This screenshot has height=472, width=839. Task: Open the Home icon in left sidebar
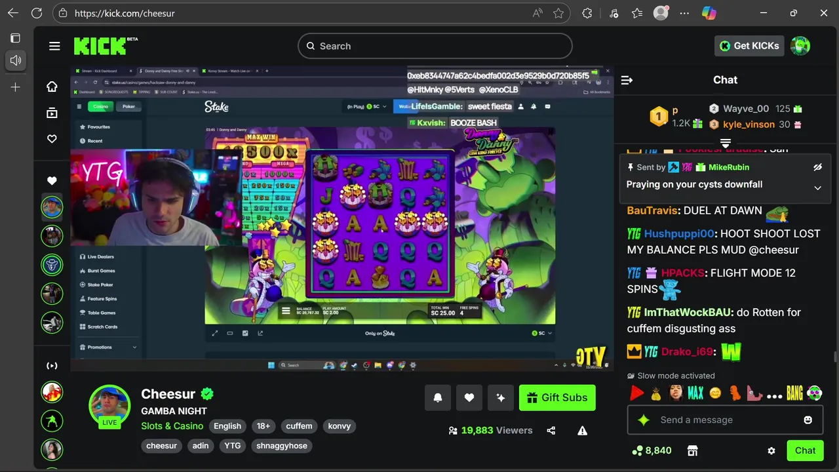(52, 87)
